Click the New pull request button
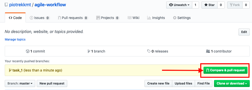 (52, 83)
